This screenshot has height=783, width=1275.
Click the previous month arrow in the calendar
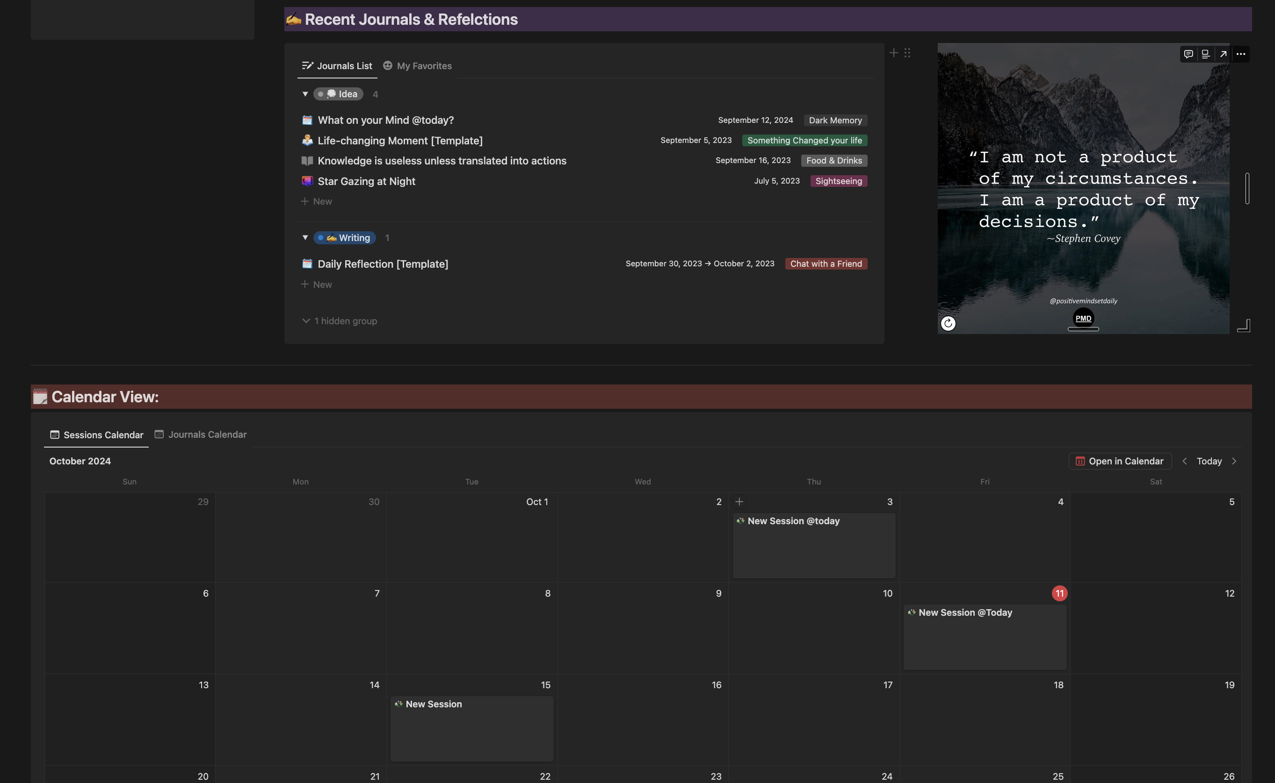pos(1184,461)
